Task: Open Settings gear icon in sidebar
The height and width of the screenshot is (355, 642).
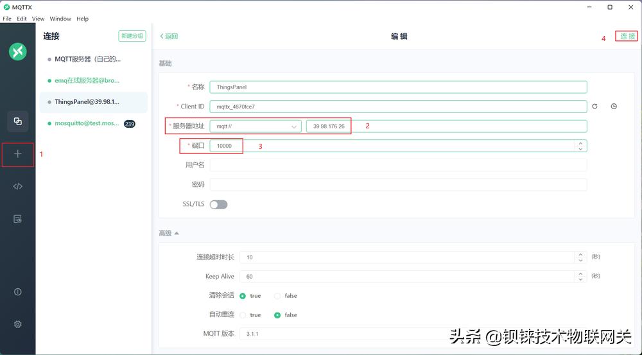Action: [x=17, y=324]
